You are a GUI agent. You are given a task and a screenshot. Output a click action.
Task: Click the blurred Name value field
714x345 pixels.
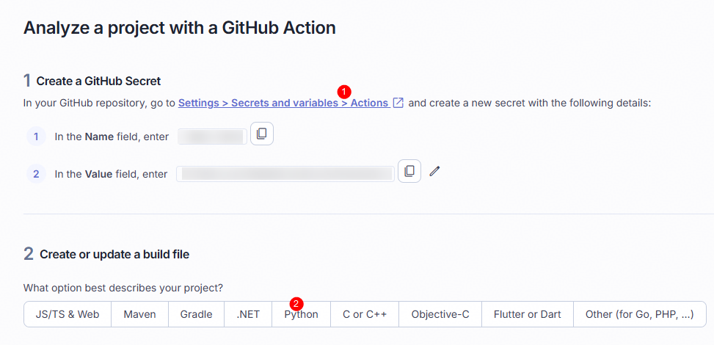click(212, 137)
